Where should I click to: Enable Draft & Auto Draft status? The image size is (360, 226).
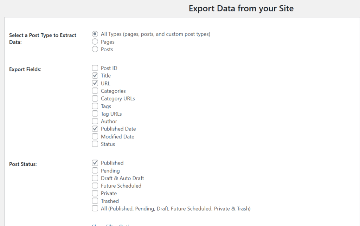tap(95, 178)
